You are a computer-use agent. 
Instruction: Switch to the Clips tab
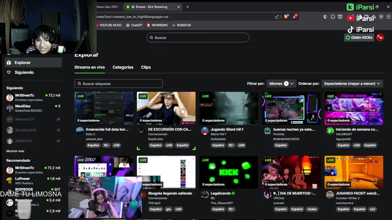tap(146, 67)
